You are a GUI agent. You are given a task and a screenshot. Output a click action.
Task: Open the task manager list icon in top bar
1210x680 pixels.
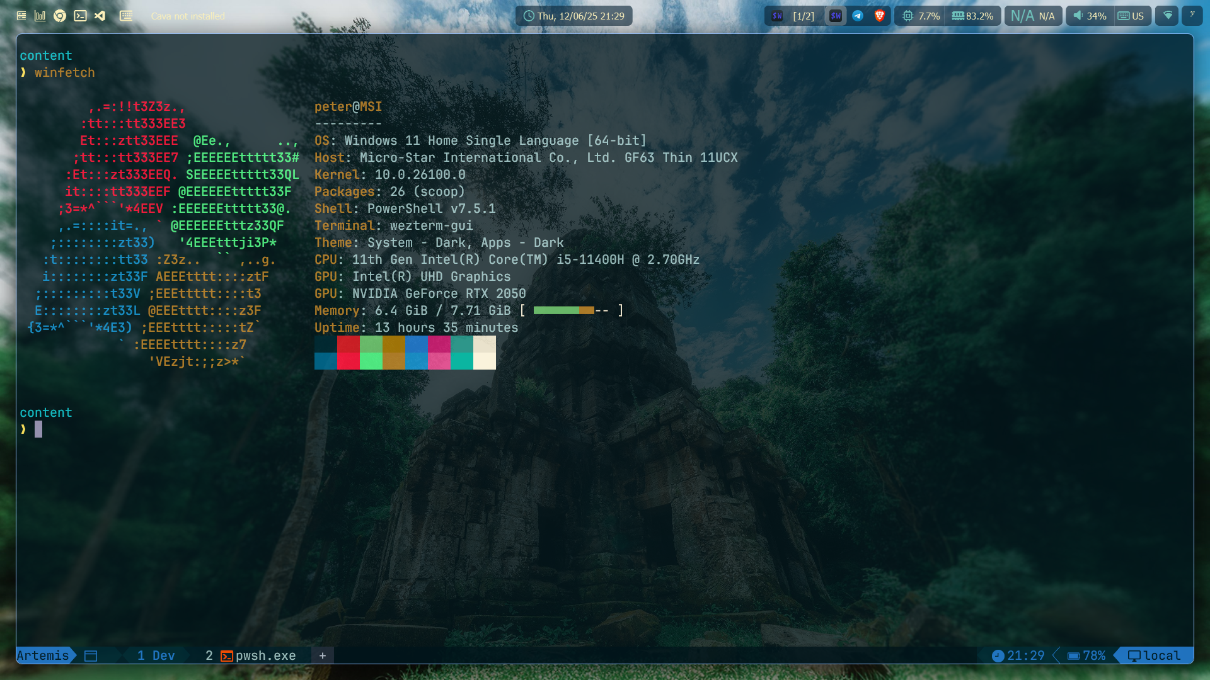point(21,16)
